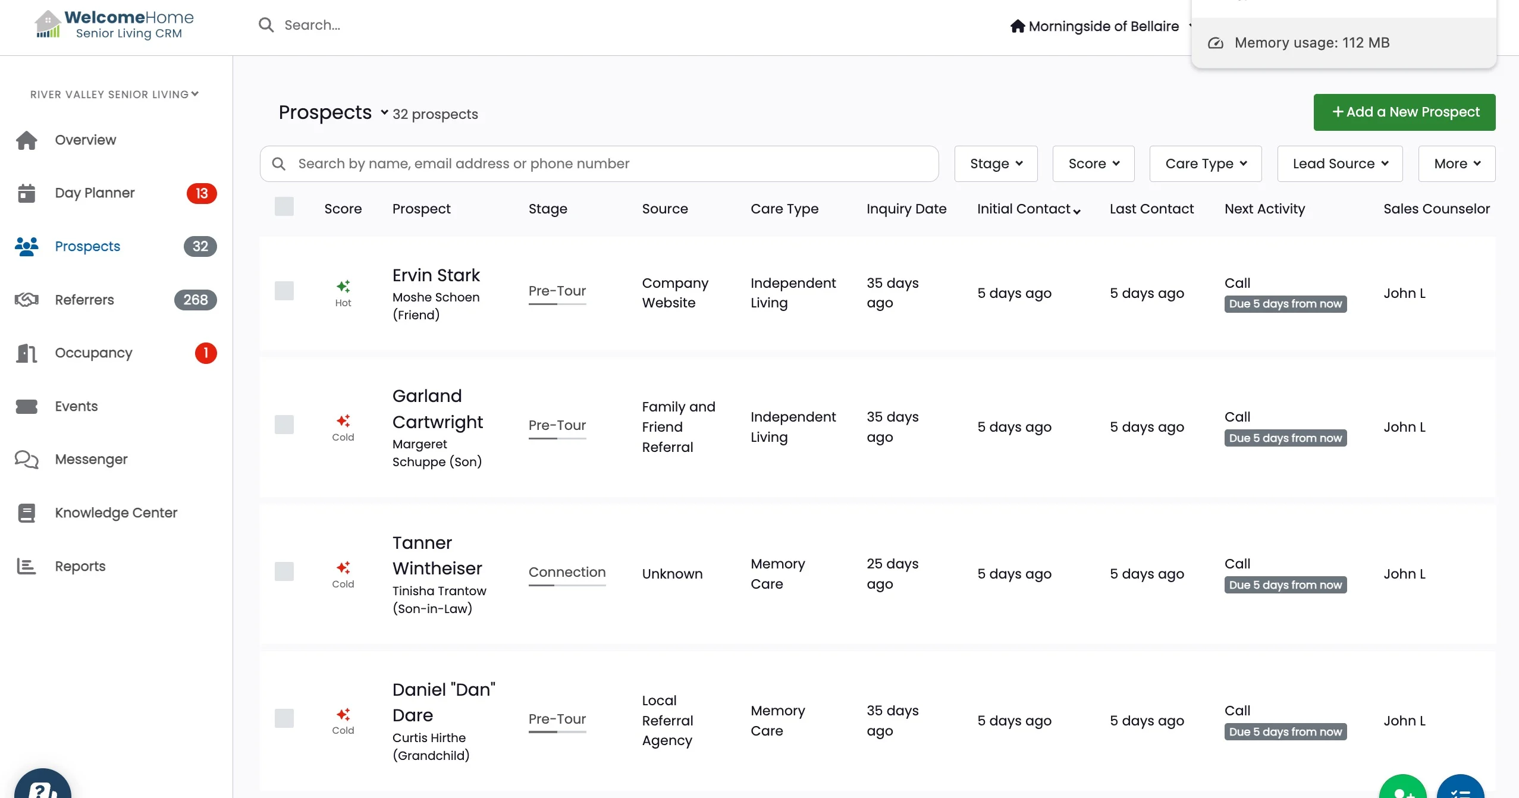Expand the Care Type filter dropdown

pyautogui.click(x=1205, y=164)
